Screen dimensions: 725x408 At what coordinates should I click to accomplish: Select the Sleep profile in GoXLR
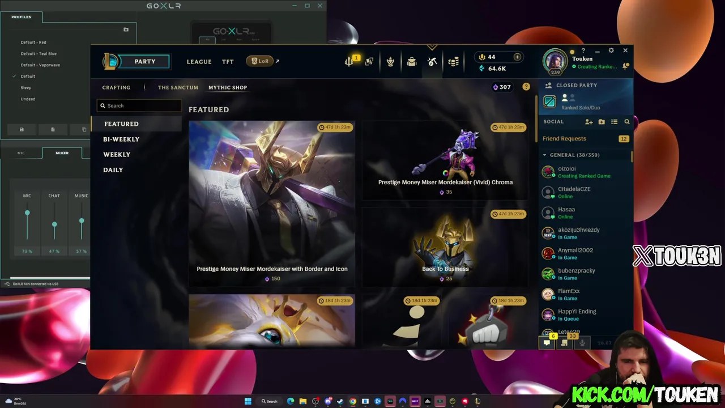tap(26, 87)
